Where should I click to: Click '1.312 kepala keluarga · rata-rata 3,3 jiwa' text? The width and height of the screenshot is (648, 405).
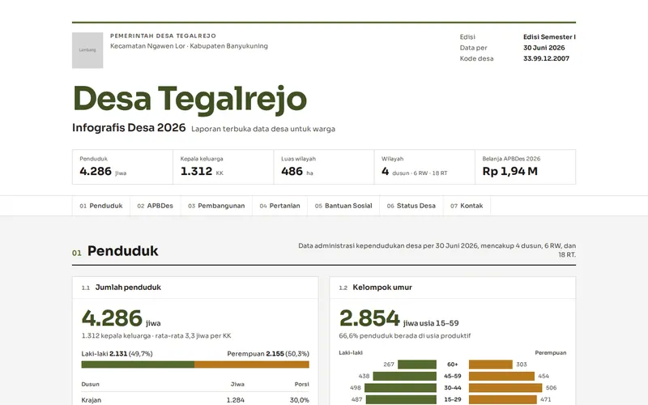tap(156, 335)
